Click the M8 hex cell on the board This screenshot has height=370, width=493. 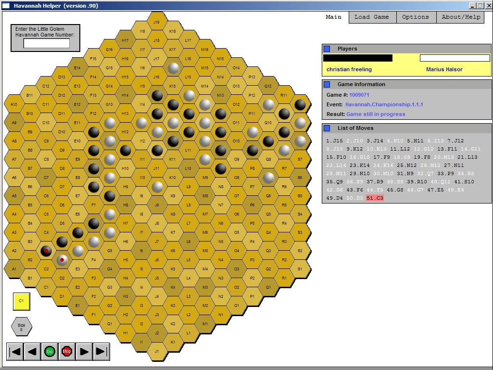[205, 196]
